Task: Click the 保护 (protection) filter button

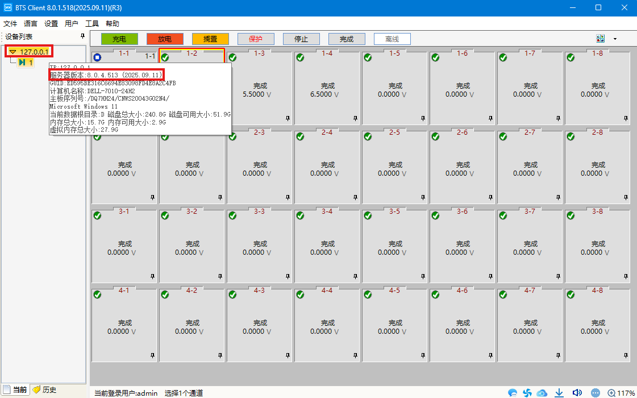Action: tap(256, 39)
